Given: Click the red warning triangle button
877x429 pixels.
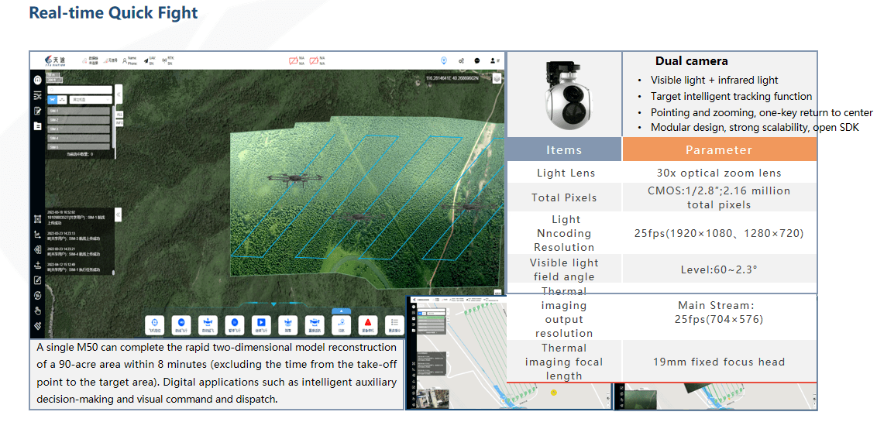Looking at the screenshot, I should click(x=368, y=324).
